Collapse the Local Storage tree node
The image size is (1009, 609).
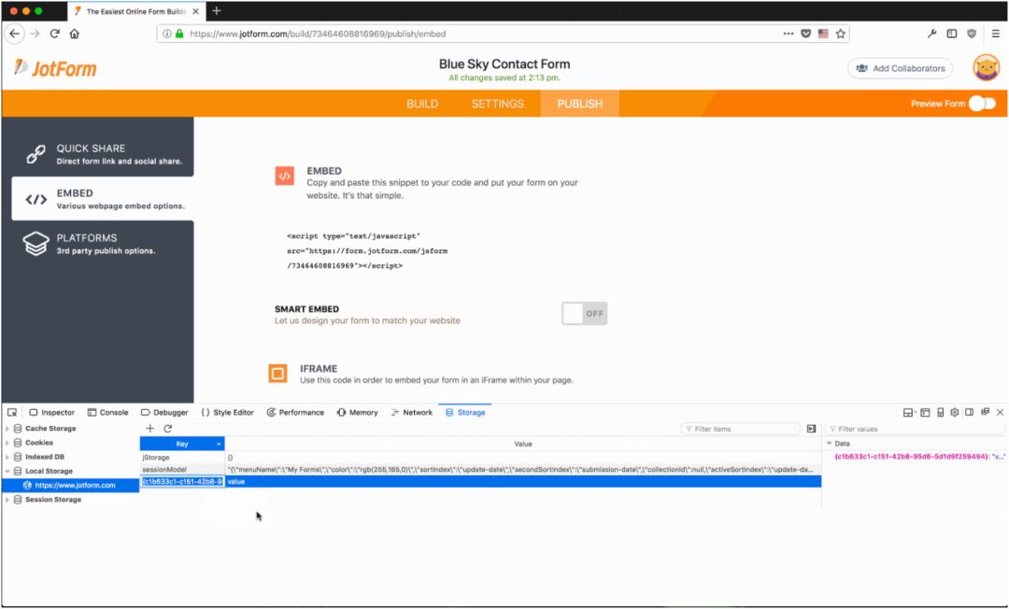pyautogui.click(x=7, y=471)
